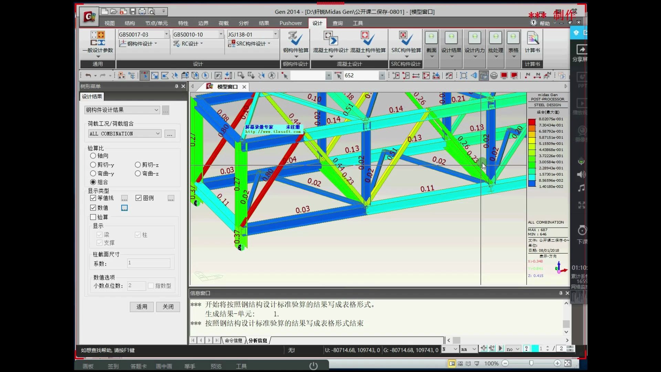The height and width of the screenshot is (372, 661).
Task: Select the 轴向 axial radio button
Action: (93, 156)
